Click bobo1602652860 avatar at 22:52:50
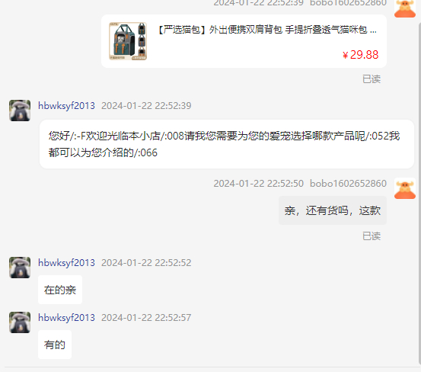Screen dimensions: 421x372 pos(405,188)
